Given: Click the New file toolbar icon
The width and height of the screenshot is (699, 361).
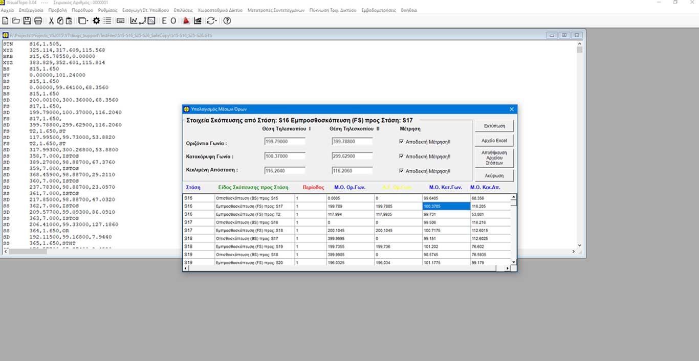Looking at the screenshot, I should tap(5, 20).
